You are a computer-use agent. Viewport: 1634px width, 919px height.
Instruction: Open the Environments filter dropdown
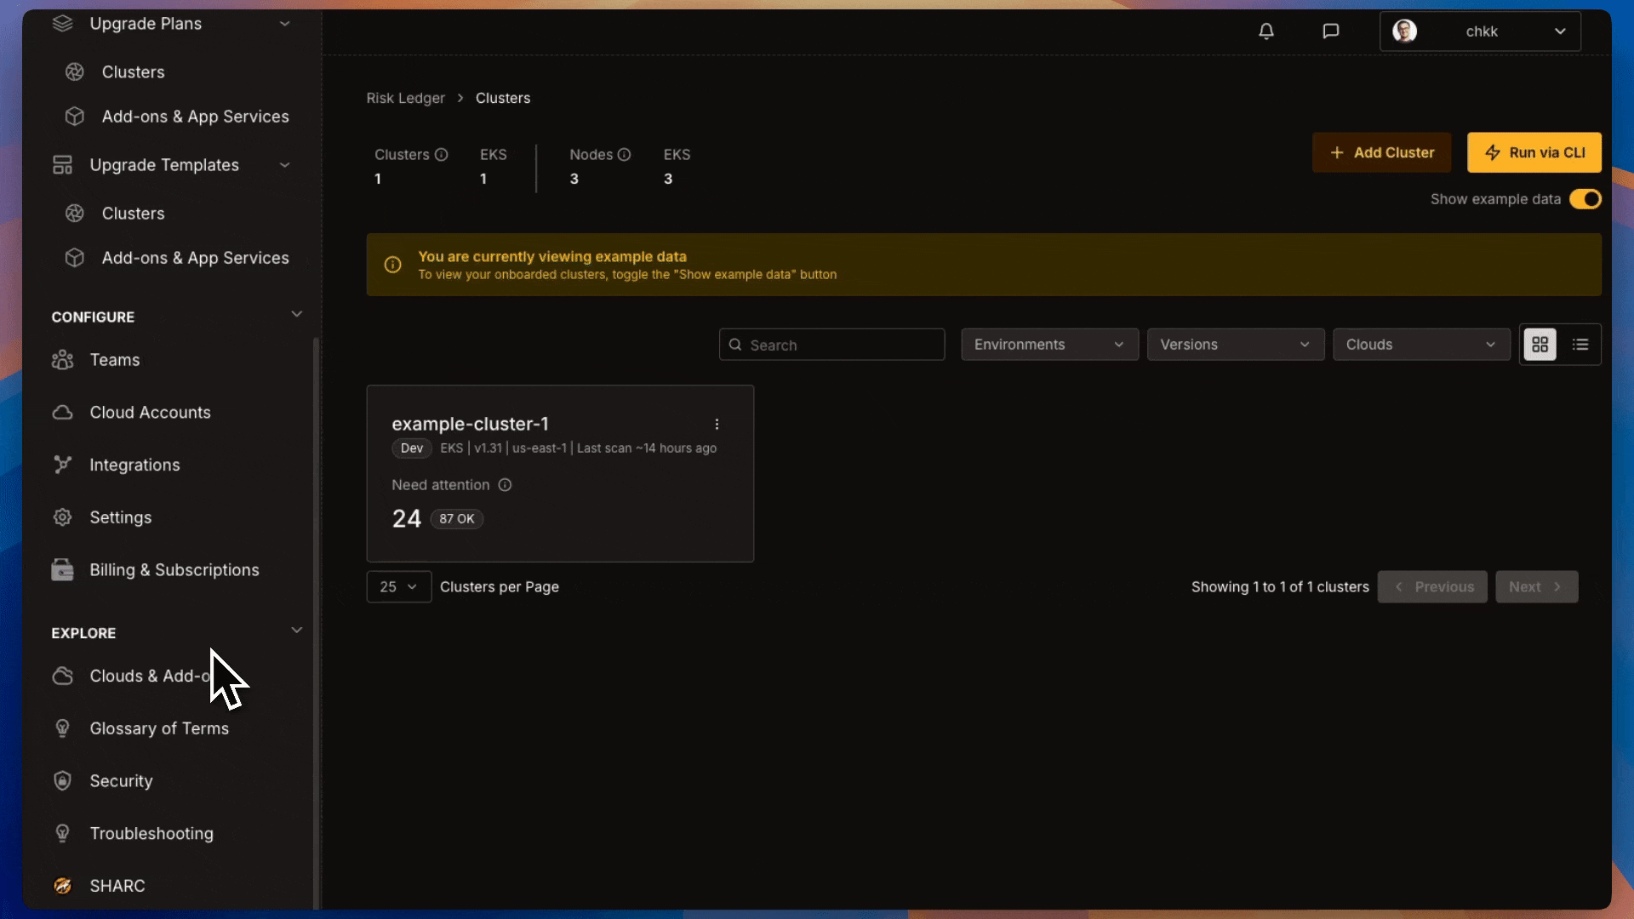tap(1049, 345)
